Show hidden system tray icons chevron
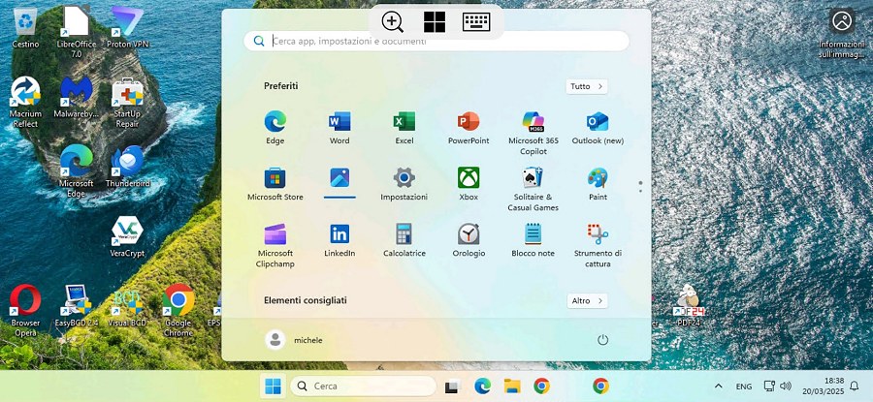This screenshot has height=402, width=873. [719, 386]
